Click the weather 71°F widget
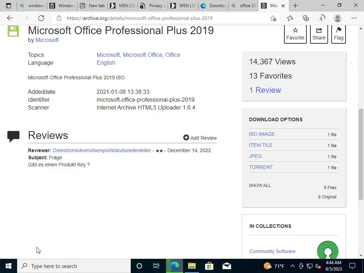364x273 pixels. click(x=274, y=266)
